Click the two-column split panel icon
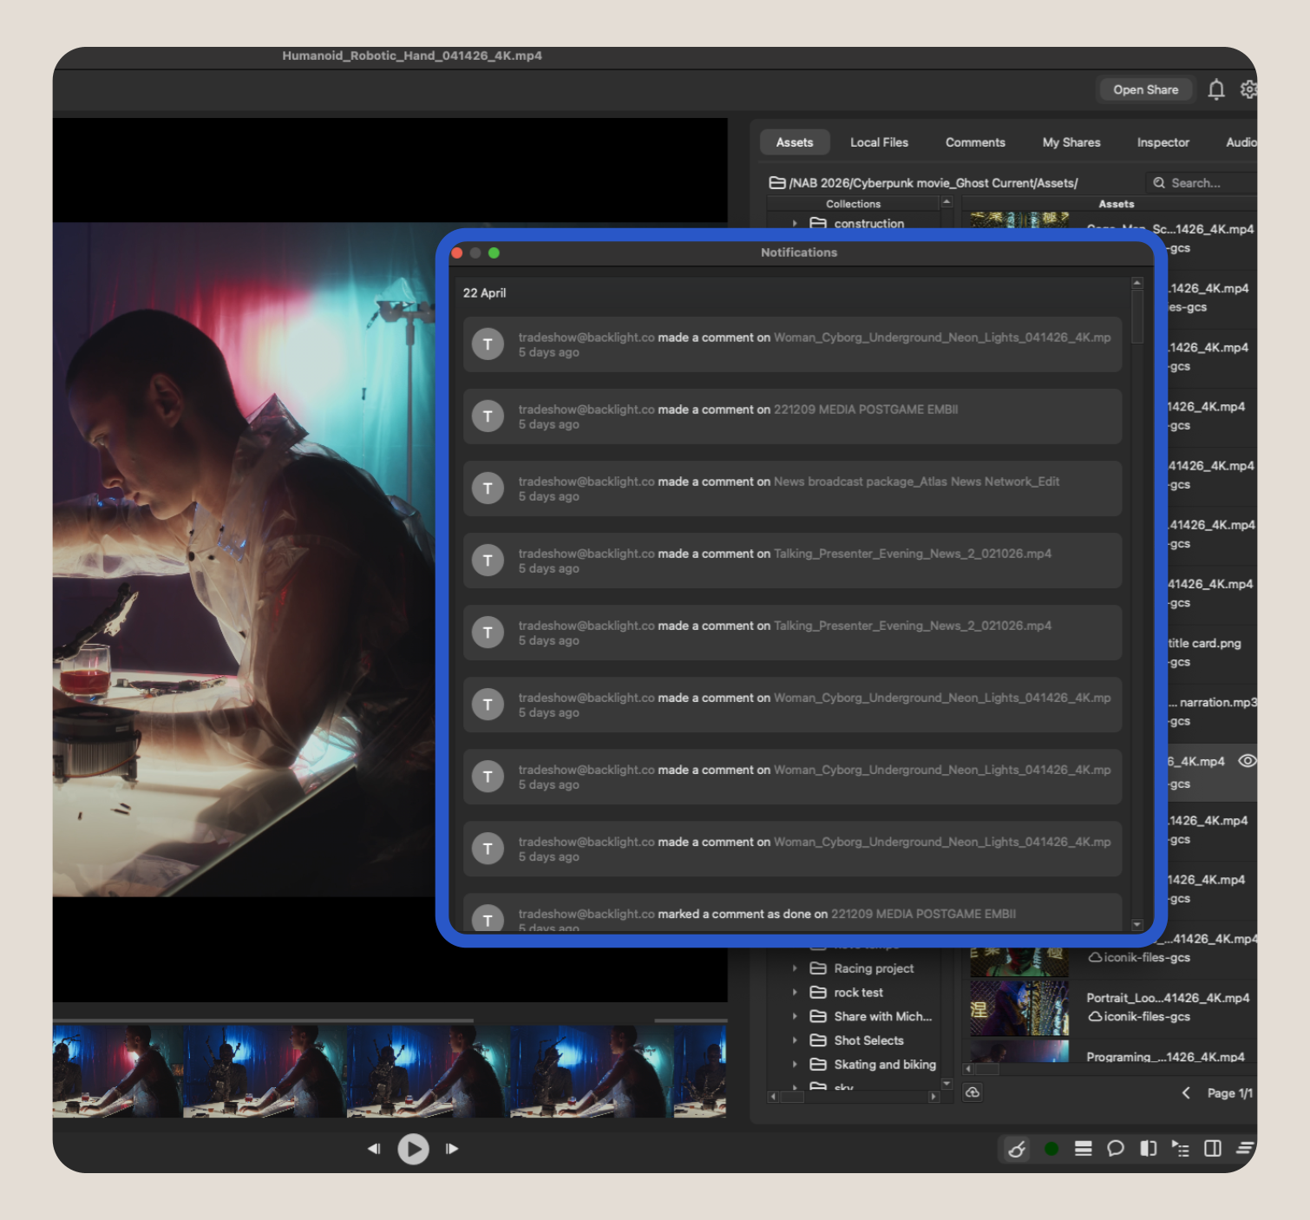 1213,1149
